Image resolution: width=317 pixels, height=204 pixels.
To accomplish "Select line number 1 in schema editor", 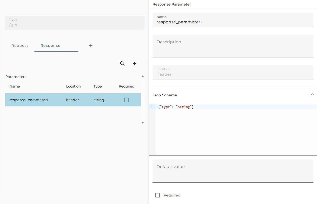I will coord(152,107).
